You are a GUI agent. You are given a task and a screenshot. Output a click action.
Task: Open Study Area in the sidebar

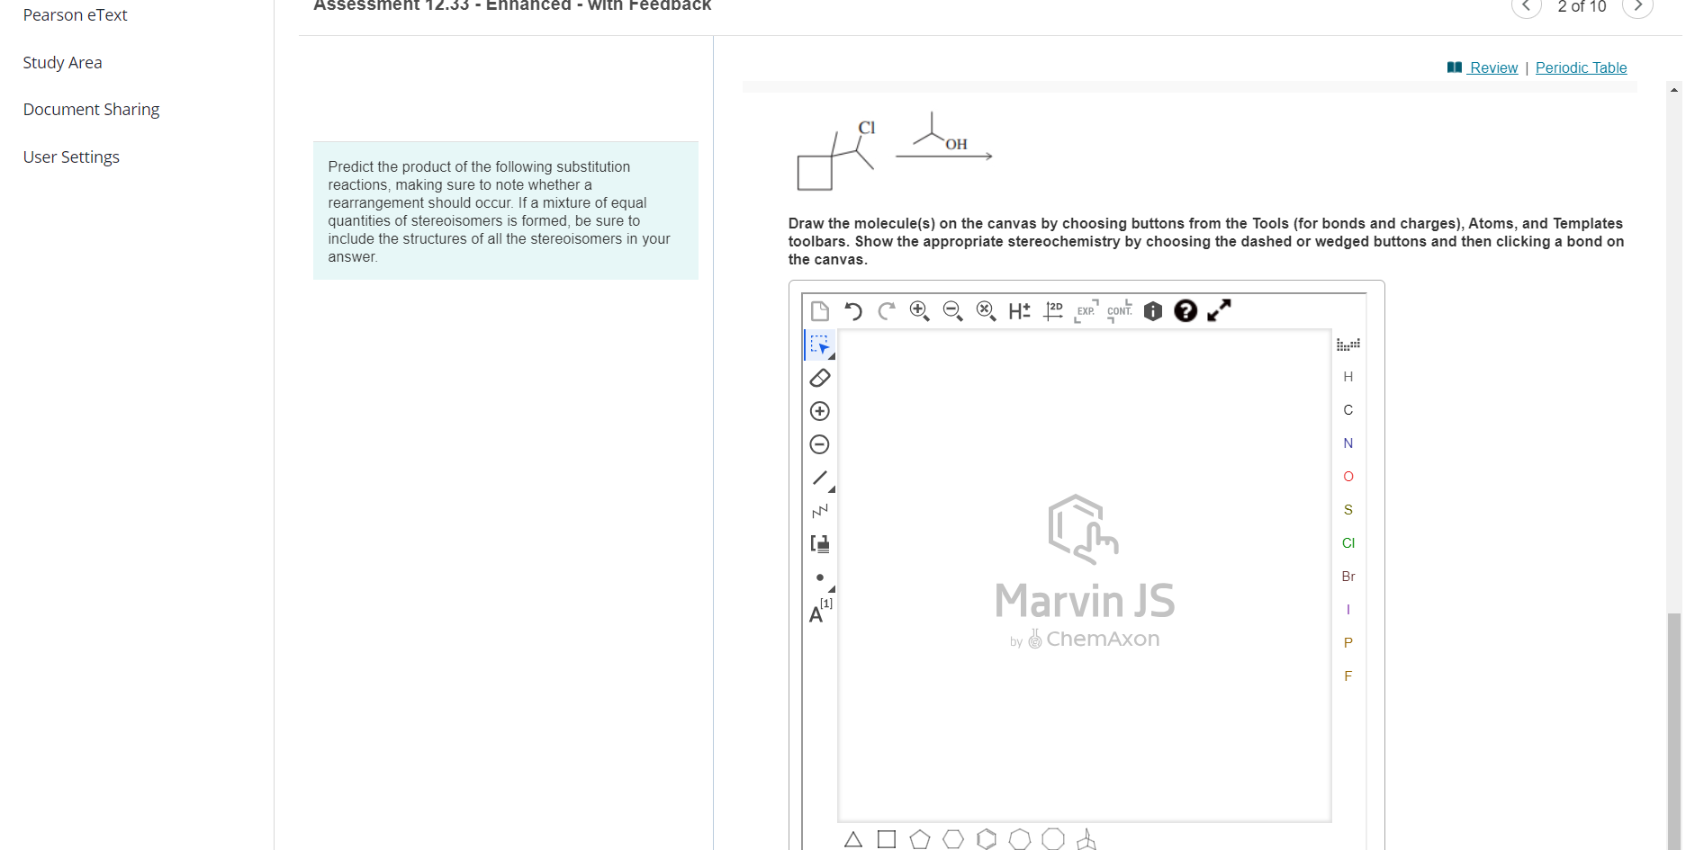pos(62,62)
